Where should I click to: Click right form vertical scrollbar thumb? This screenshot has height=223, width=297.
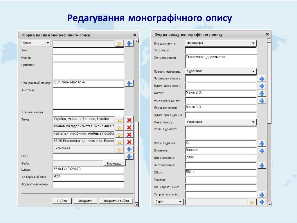click(269, 83)
